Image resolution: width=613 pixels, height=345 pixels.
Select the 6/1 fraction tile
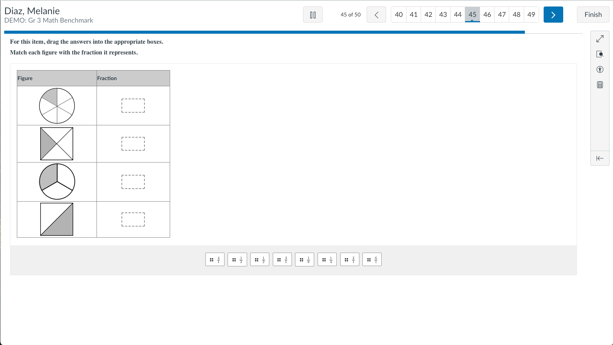(372, 260)
